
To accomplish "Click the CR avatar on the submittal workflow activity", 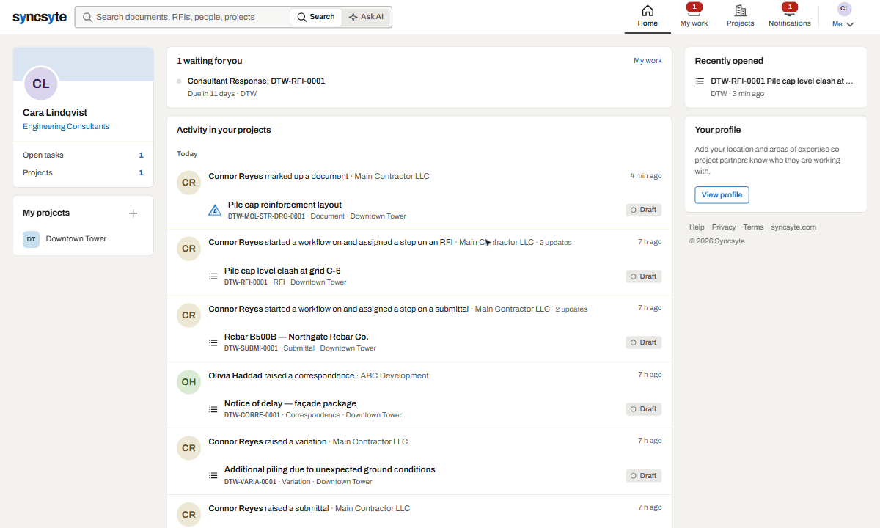I will click(x=188, y=315).
